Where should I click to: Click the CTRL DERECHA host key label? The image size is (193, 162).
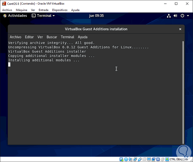point(179,159)
